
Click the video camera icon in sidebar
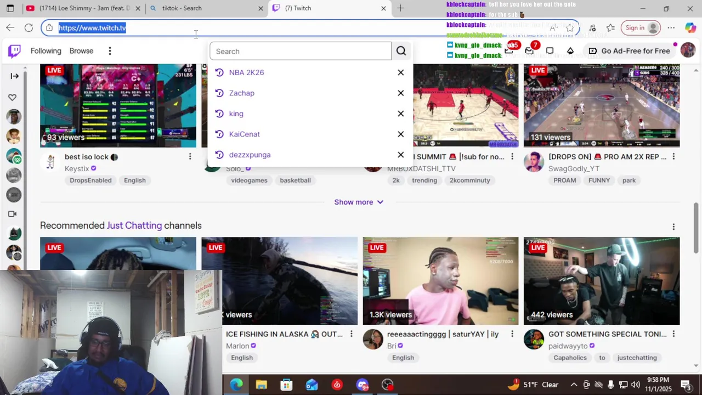pyautogui.click(x=12, y=214)
